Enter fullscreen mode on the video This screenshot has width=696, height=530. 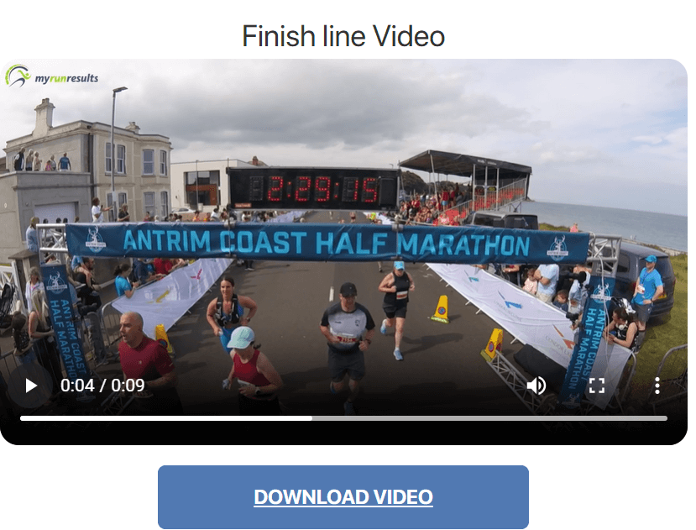(597, 386)
